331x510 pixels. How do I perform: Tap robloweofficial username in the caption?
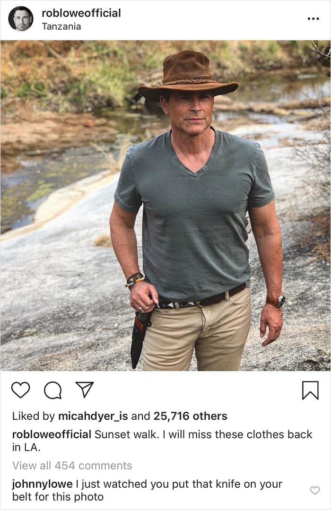click(52, 434)
